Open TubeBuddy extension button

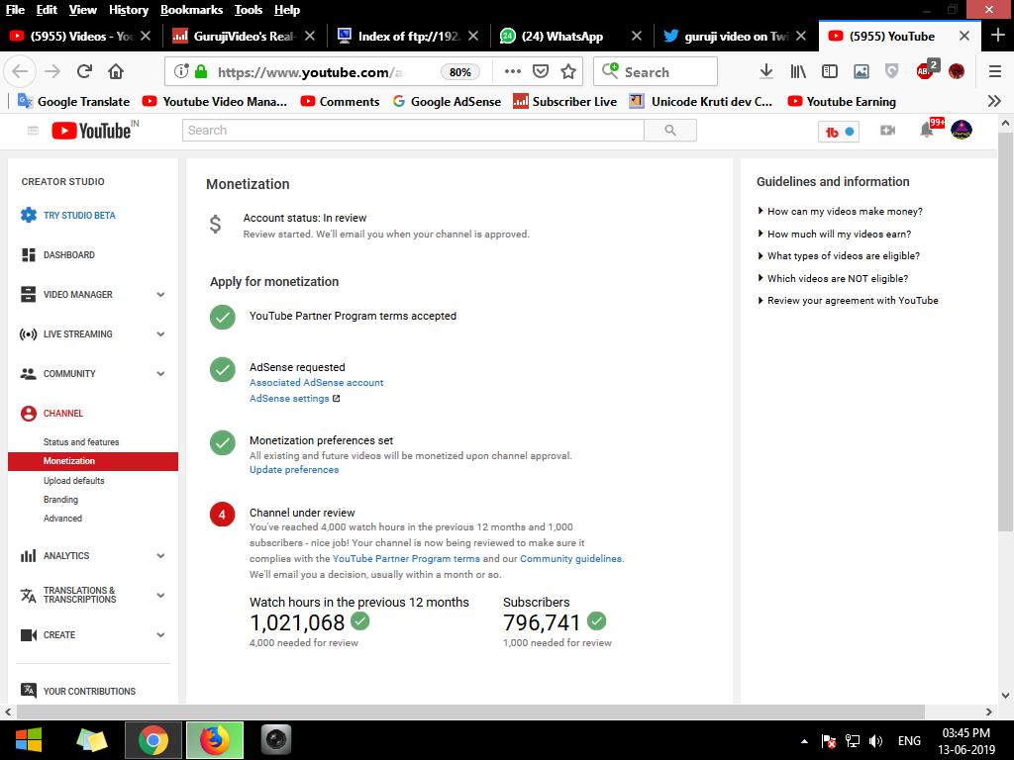tap(839, 132)
